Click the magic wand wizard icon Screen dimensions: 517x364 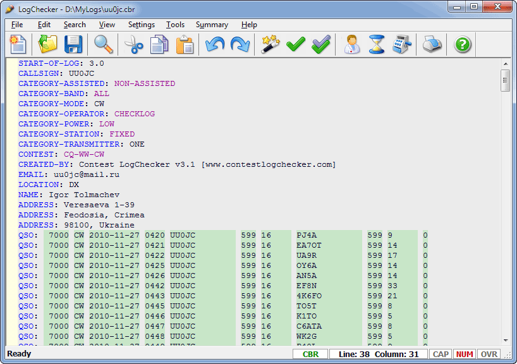coord(271,44)
